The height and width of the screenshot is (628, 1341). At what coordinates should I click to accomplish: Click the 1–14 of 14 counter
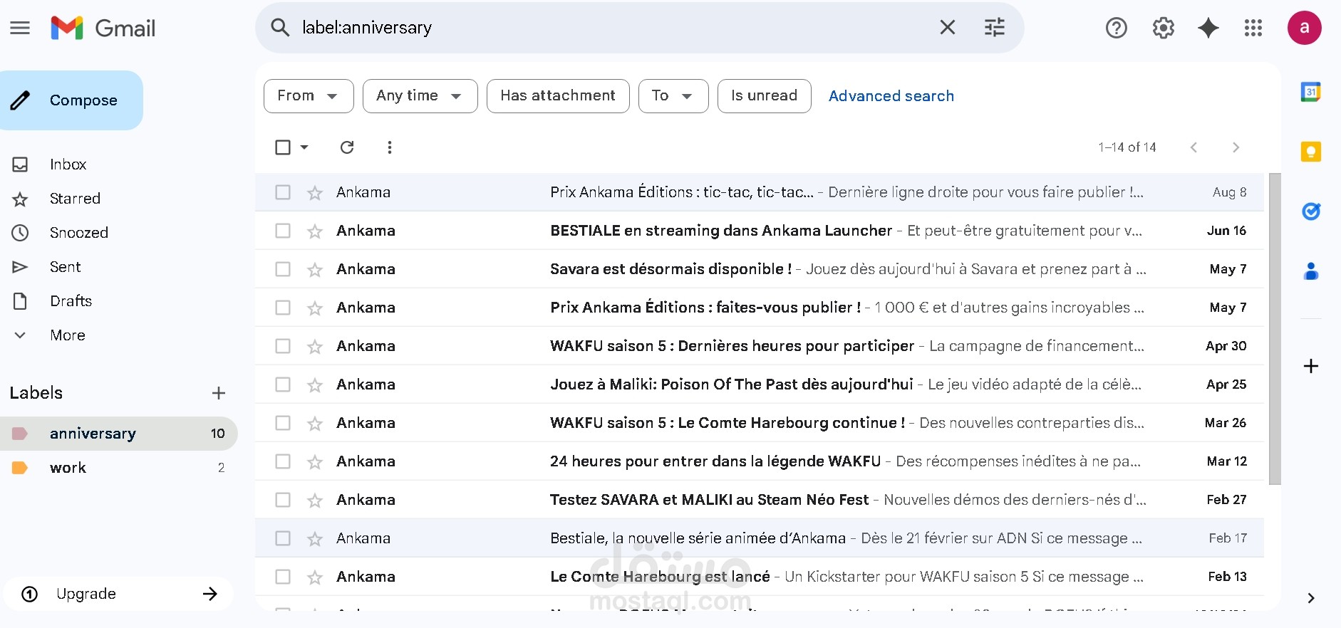1127,147
